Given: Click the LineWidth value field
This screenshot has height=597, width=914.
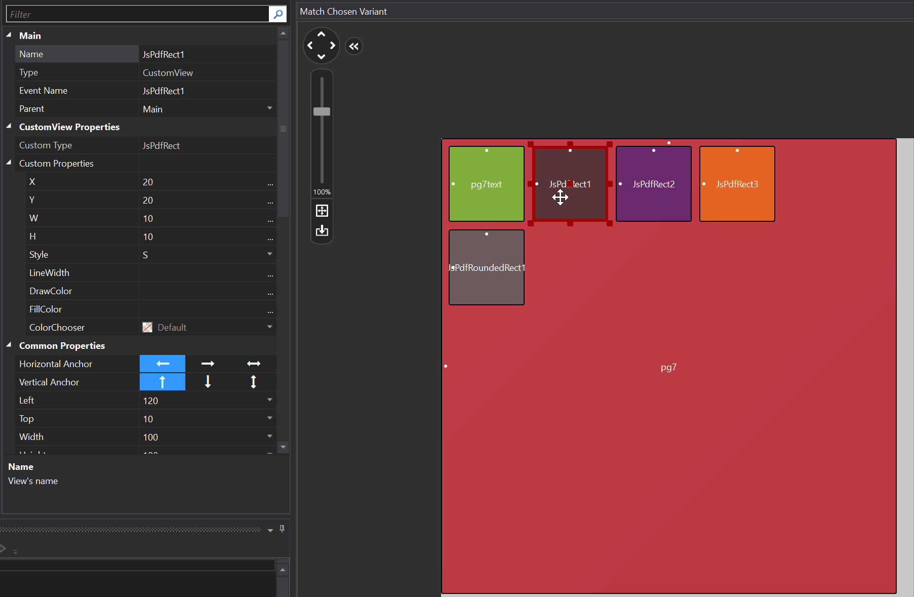Looking at the screenshot, I should point(203,273).
